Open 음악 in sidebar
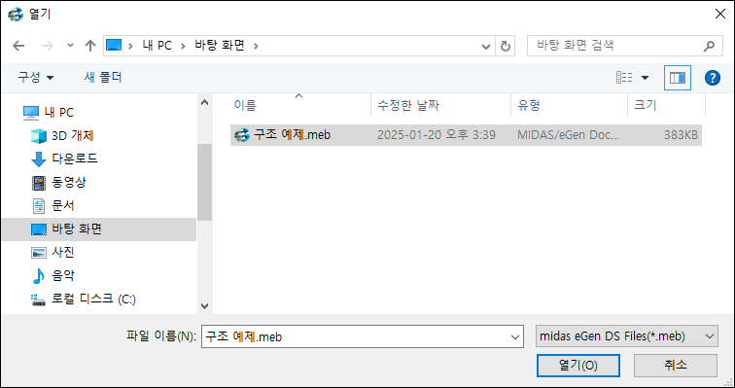Viewport: 735px width, 388px height. click(52, 275)
